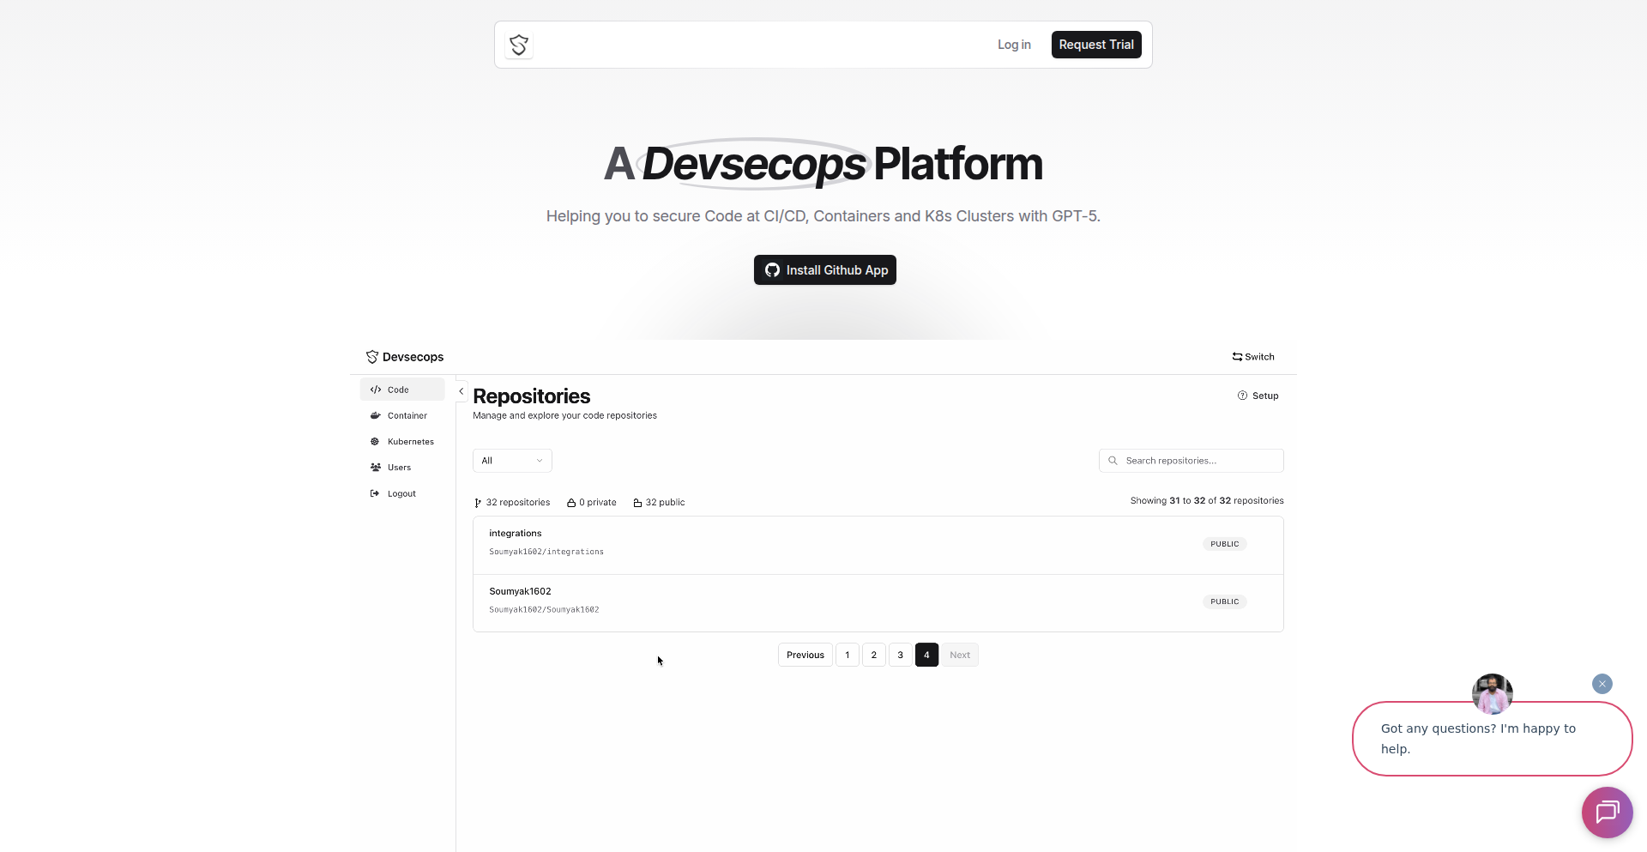Open the Setup help button
Image resolution: width=1647 pixels, height=852 pixels.
click(1258, 396)
